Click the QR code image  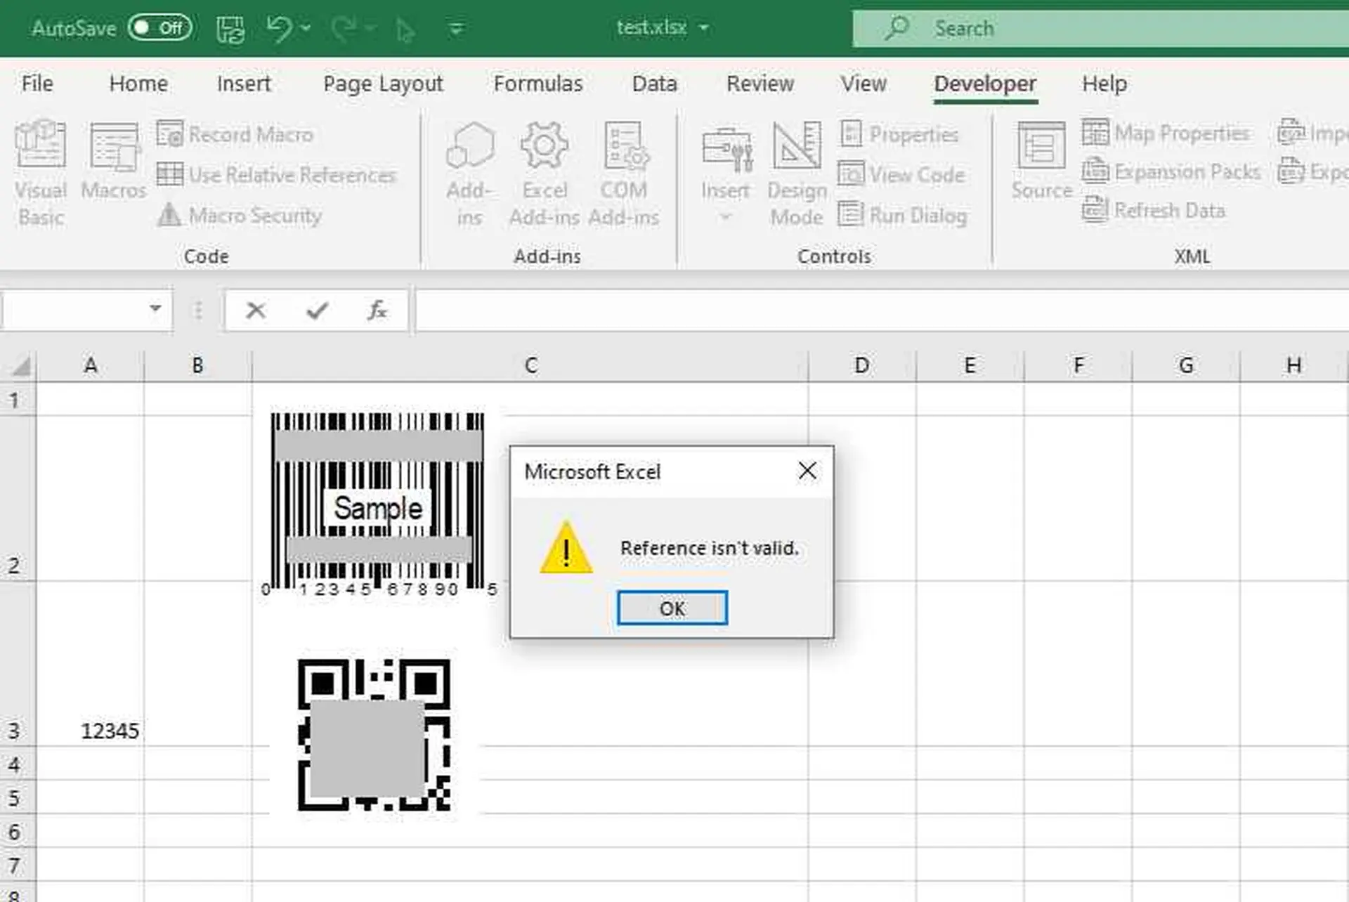[374, 735]
